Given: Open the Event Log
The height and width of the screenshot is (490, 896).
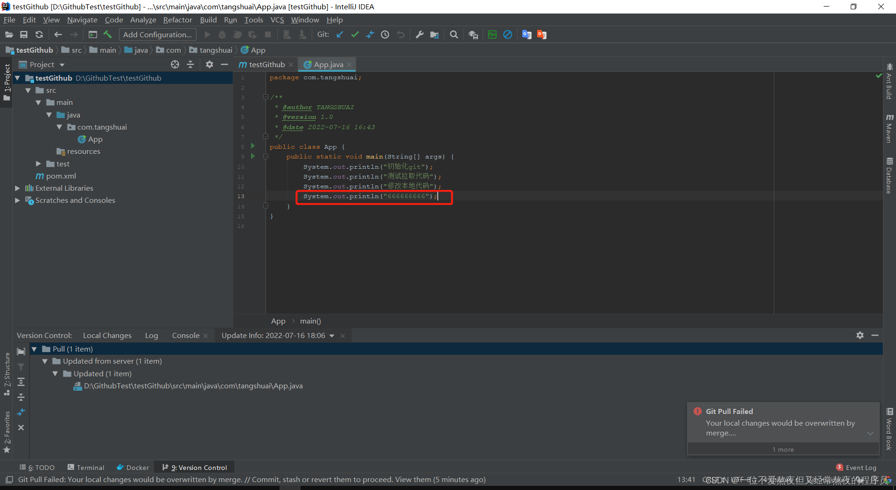Looking at the screenshot, I should tap(856, 467).
